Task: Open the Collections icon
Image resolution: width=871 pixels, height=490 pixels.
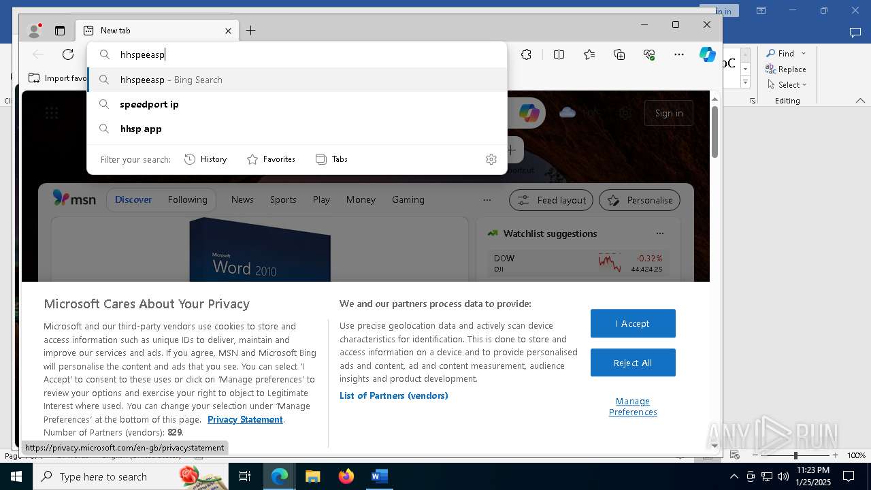Action: (619, 54)
